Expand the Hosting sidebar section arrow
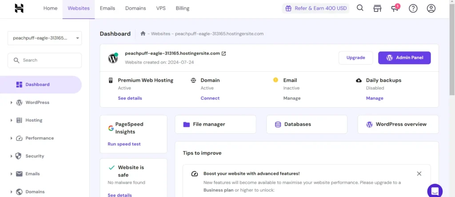This screenshot has height=197, width=455. [11, 120]
